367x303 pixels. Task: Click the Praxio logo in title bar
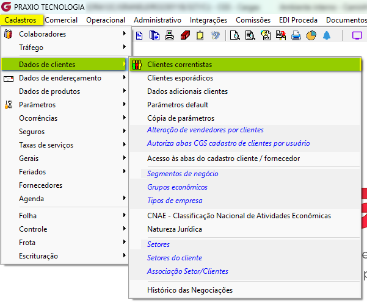6,7
